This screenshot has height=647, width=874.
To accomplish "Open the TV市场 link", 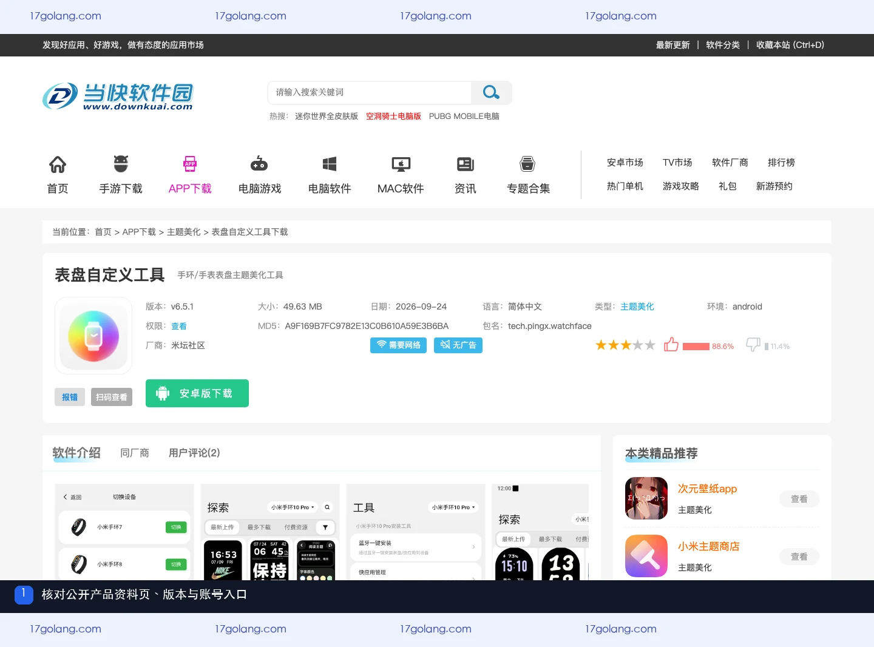I will tap(677, 163).
